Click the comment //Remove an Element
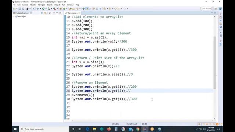This screenshot has height=132, width=235. (90, 82)
